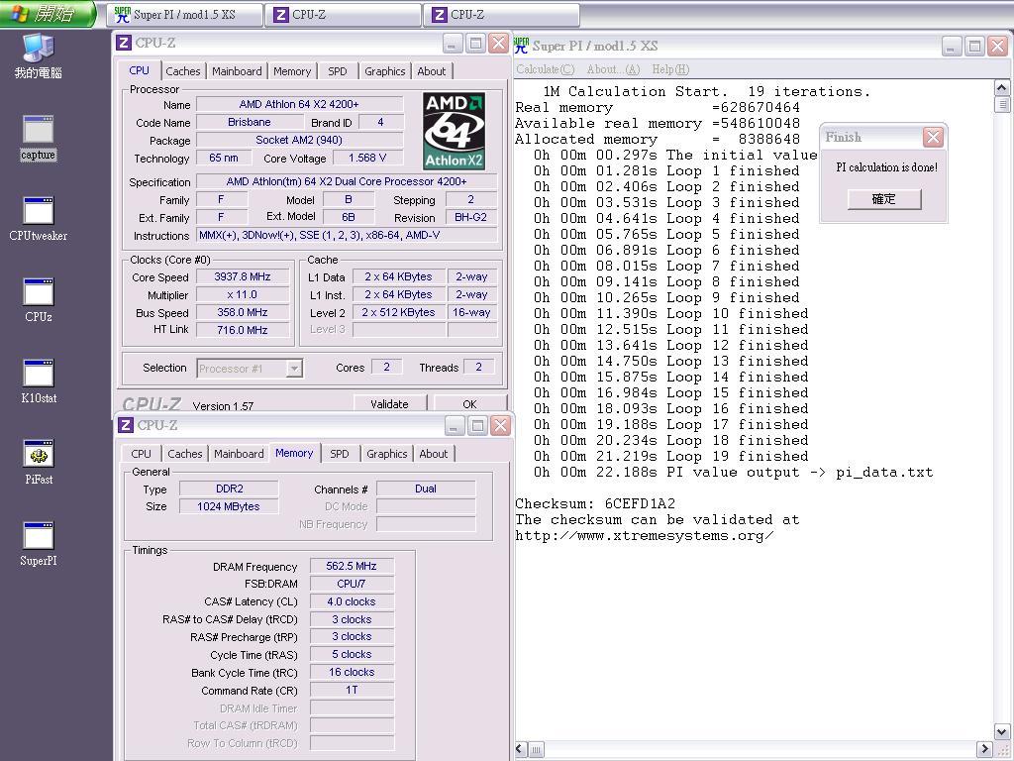Switch to SPD tab in lower CPU-Z window

[x=340, y=454]
